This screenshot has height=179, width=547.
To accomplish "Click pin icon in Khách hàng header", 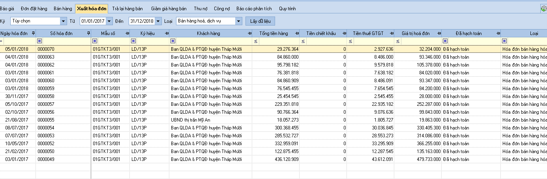I will (x=249, y=33).
